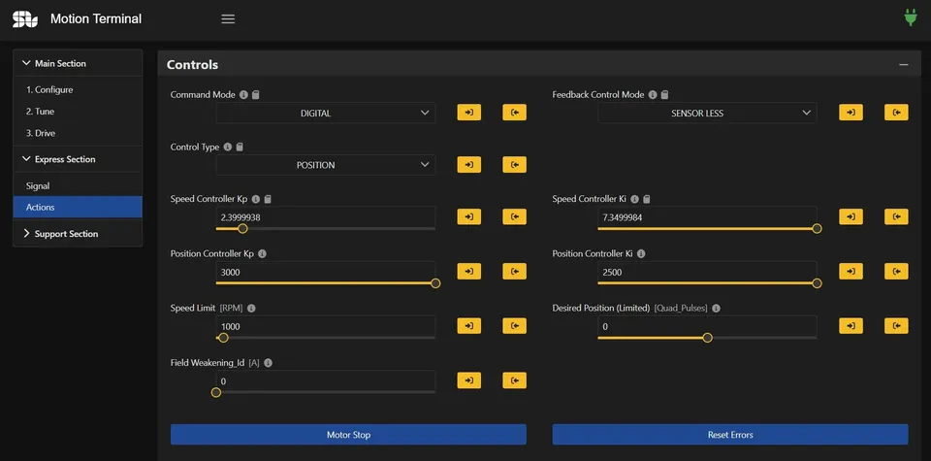Click the left-arrow read icon for Feedback Control Mode
Image resolution: width=931 pixels, height=461 pixels.
coord(896,113)
